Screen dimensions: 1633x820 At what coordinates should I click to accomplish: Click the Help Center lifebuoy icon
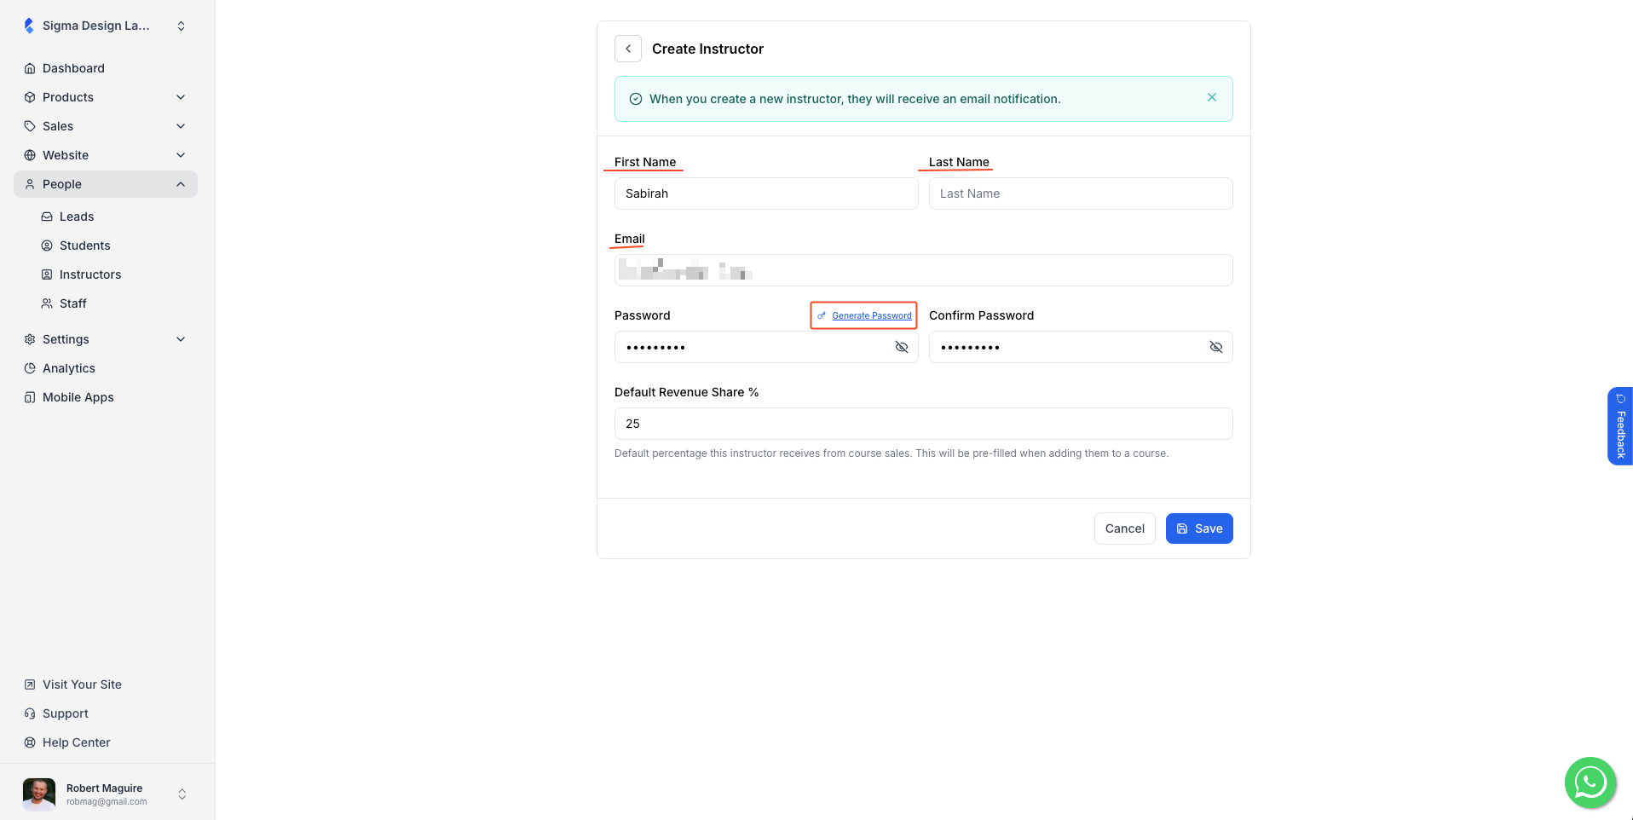pos(30,742)
